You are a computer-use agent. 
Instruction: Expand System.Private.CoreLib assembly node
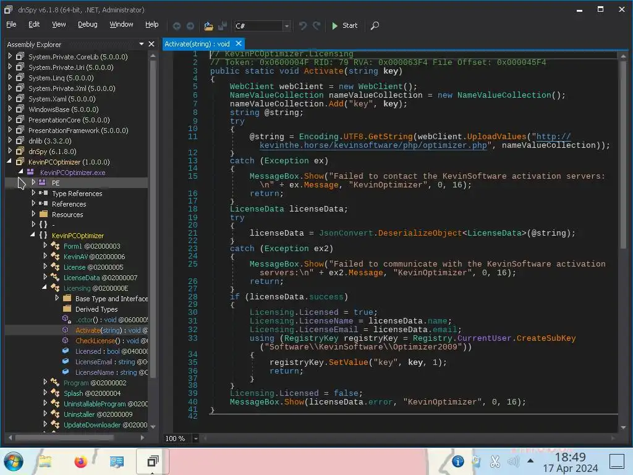[x=10, y=56]
